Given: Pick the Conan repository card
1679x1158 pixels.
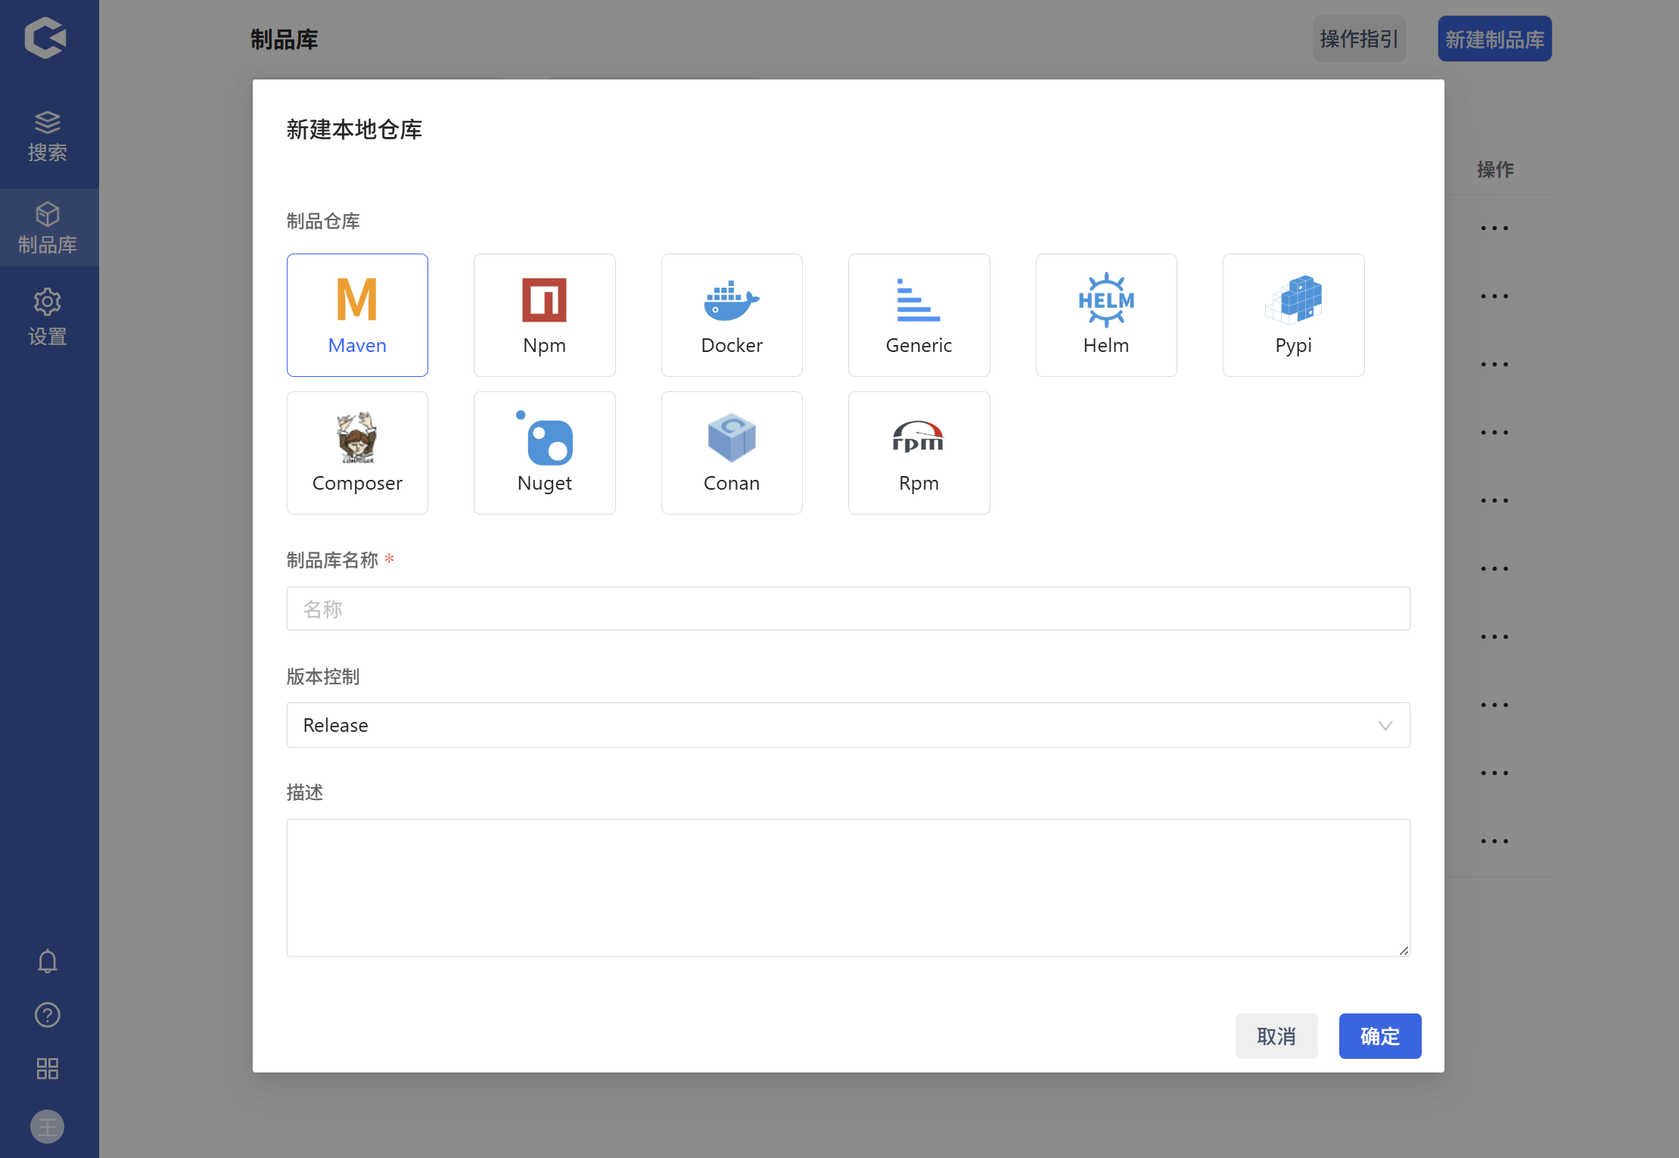Looking at the screenshot, I should click(731, 453).
